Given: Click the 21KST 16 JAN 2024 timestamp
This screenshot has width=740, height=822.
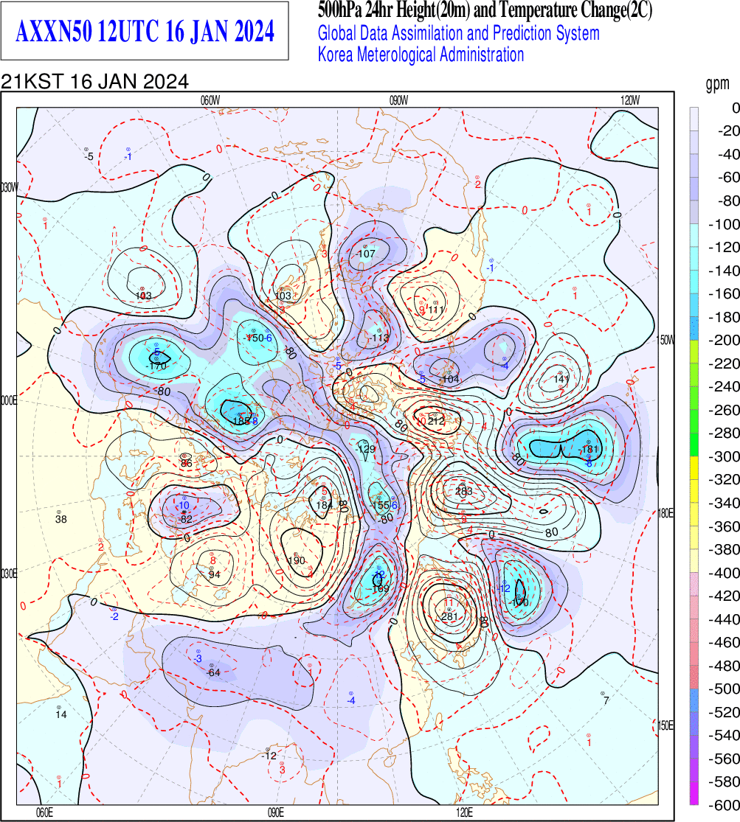Looking at the screenshot, I should pos(95,82).
